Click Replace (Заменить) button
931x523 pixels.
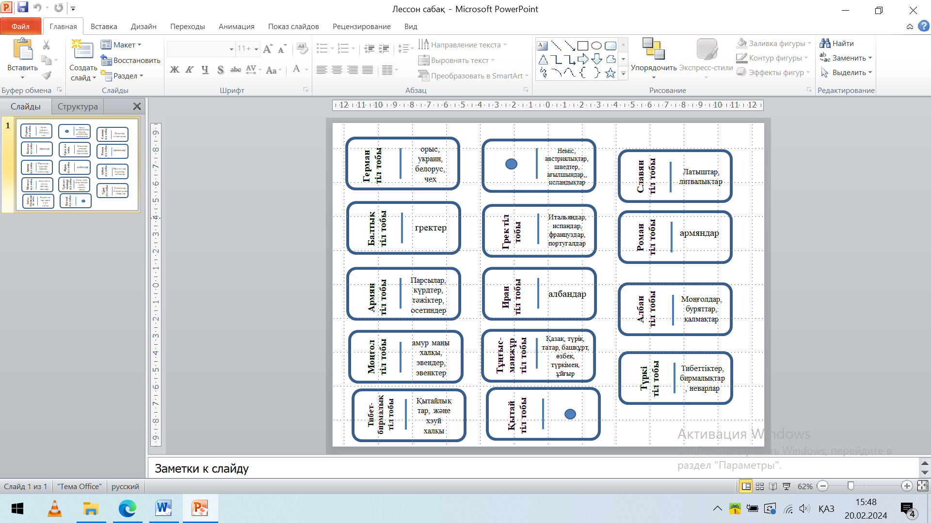point(845,58)
